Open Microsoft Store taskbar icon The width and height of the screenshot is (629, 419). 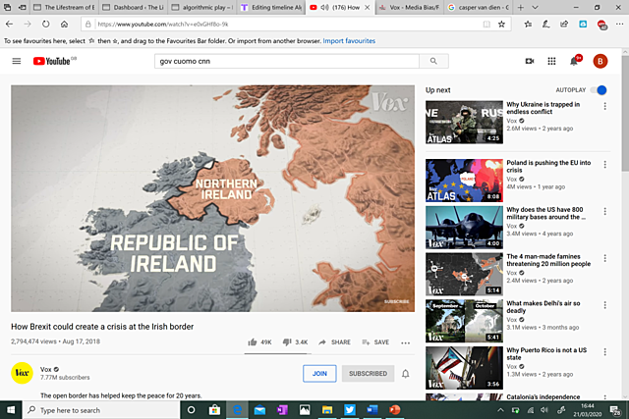tap(214, 410)
